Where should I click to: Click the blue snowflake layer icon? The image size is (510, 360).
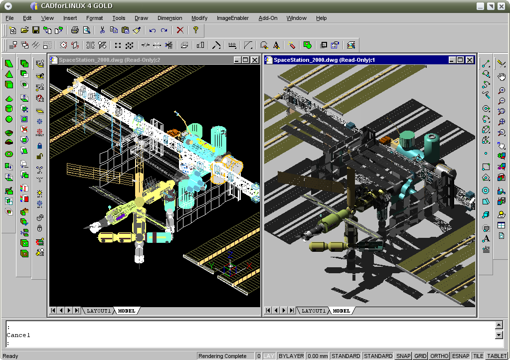click(40, 122)
